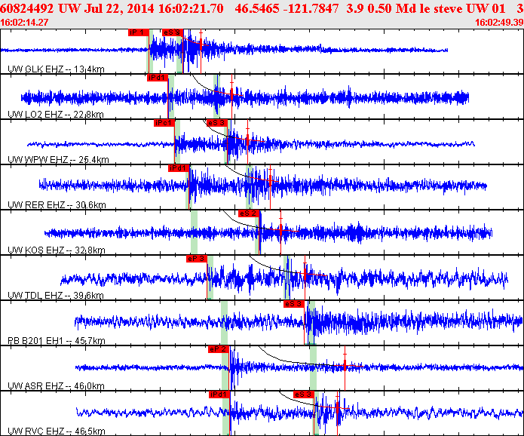Click the red coda cross on WPW trace

247,140
